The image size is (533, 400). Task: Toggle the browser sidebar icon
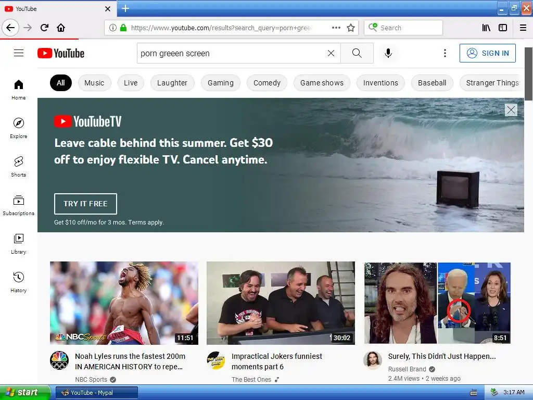[x=503, y=28]
